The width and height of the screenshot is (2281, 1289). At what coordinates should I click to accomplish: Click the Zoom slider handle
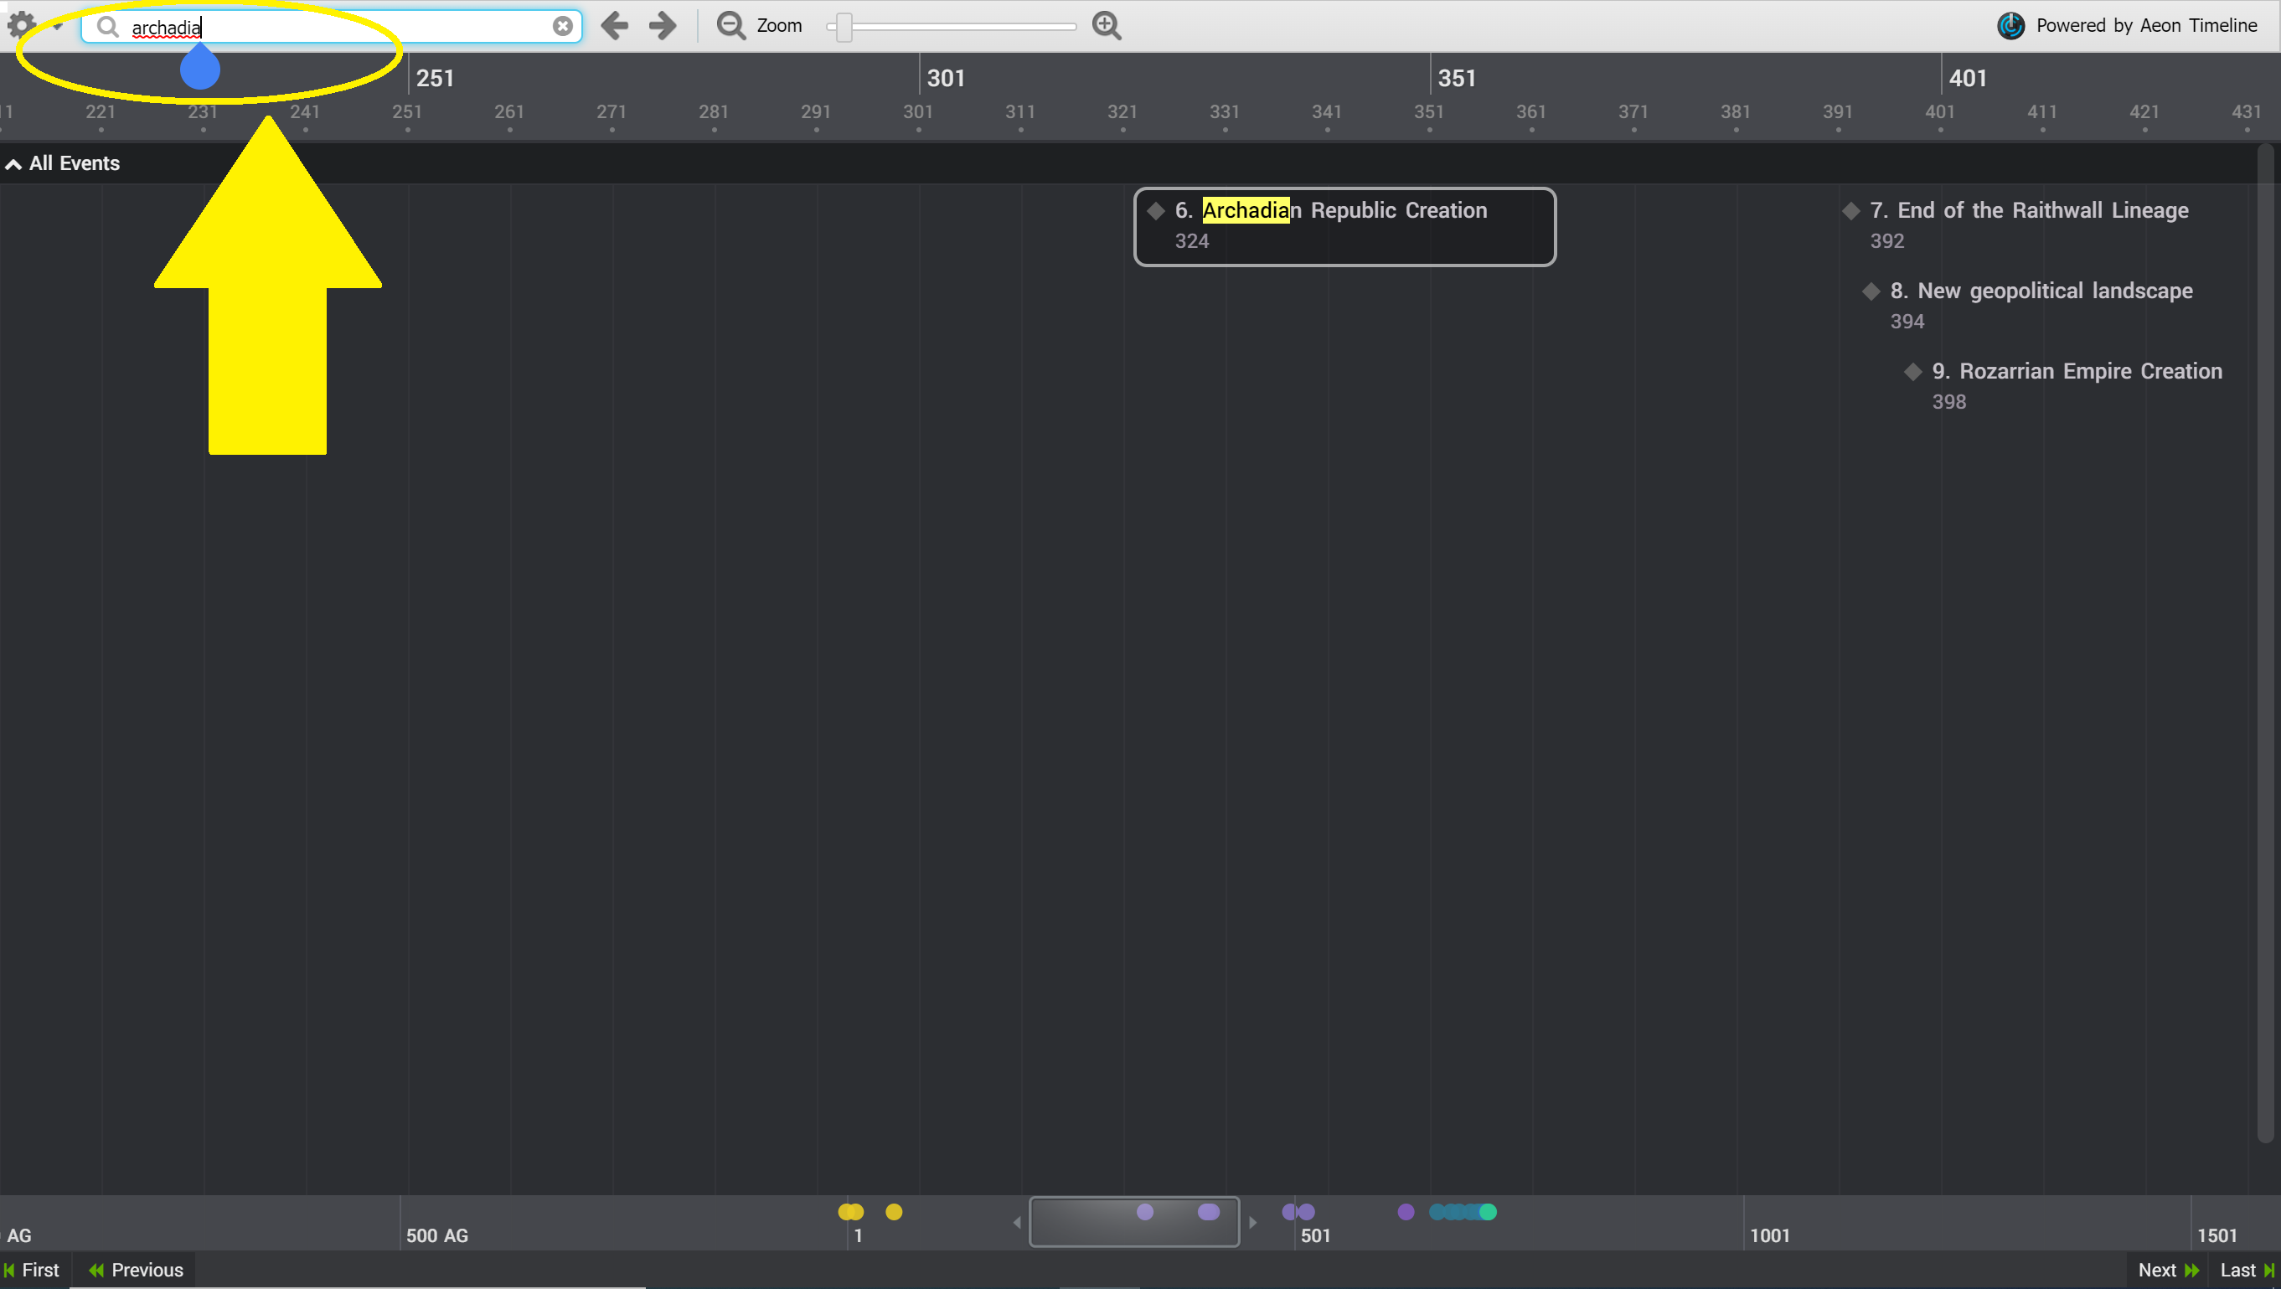pyautogui.click(x=844, y=27)
